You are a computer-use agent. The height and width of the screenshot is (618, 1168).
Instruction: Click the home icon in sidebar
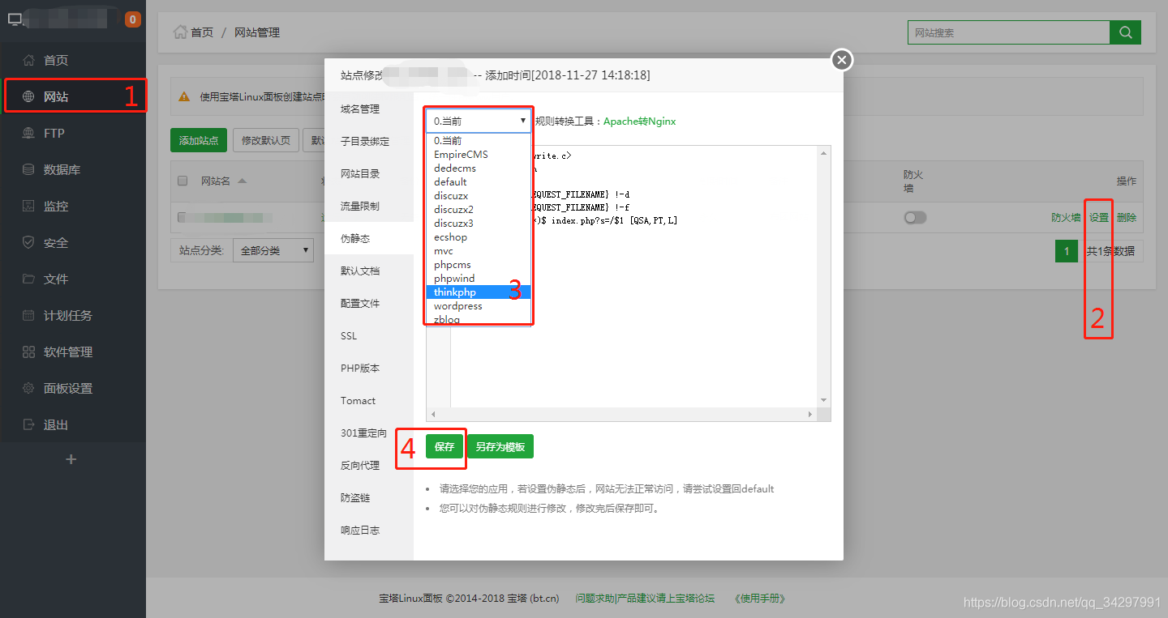(28, 60)
